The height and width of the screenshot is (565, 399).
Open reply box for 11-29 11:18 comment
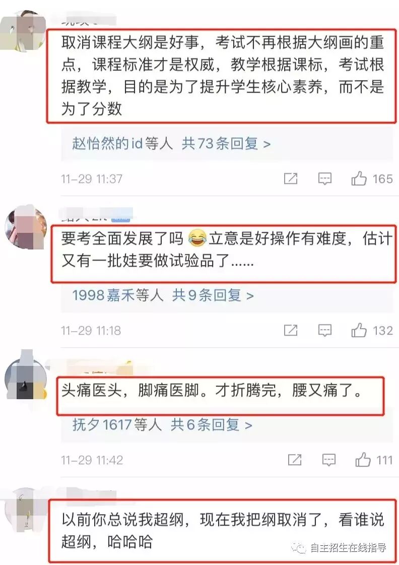coord(324,331)
